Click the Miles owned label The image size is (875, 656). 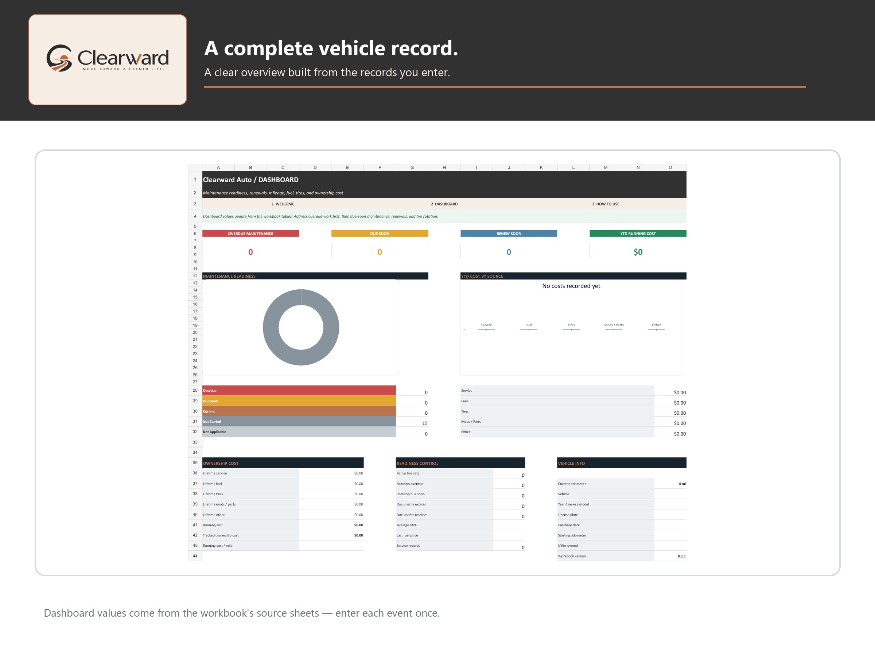[568, 546]
